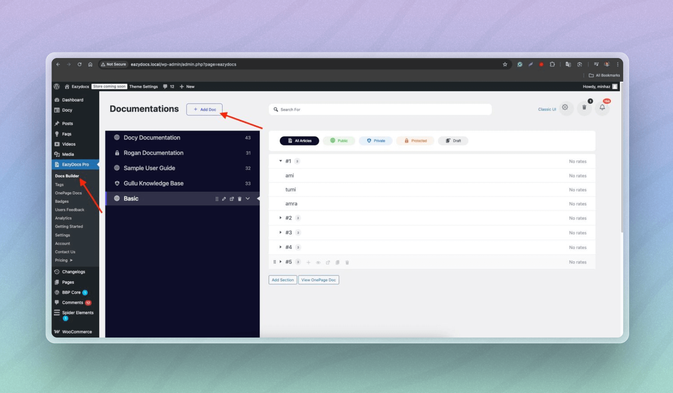
Task: Expand the #2 section
Action: (281, 218)
